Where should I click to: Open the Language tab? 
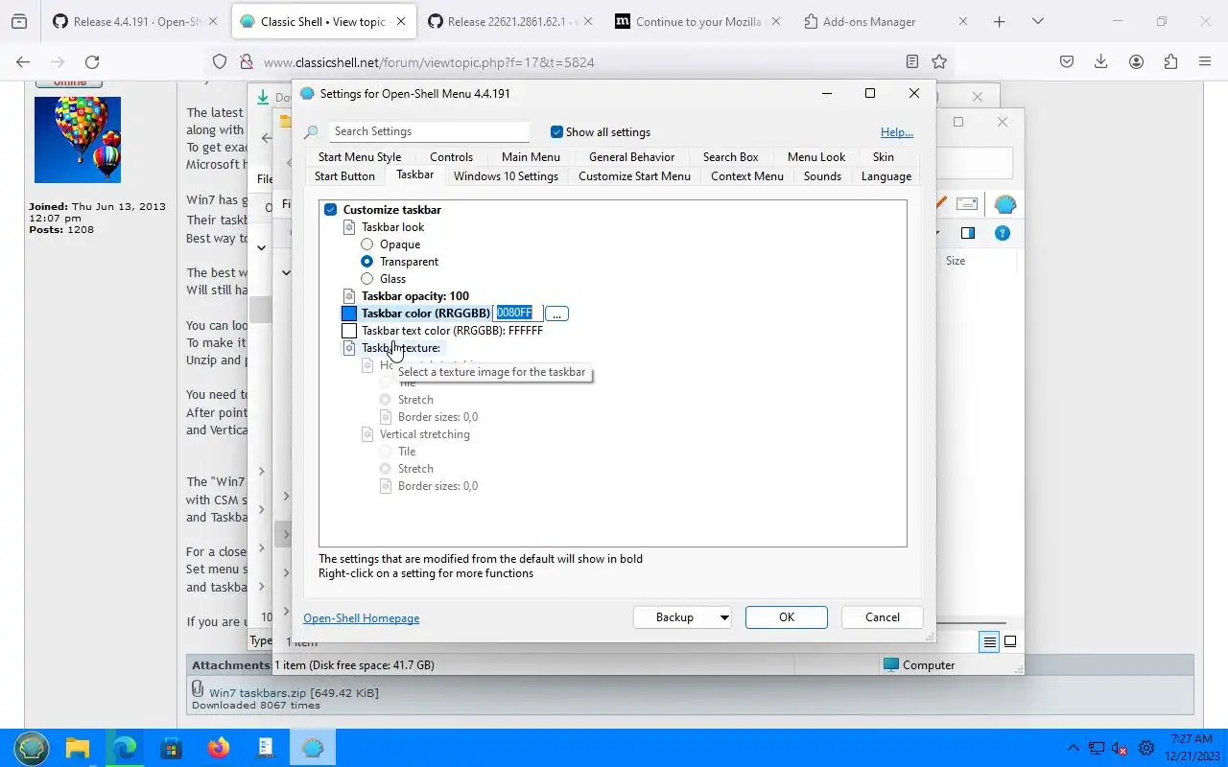pyautogui.click(x=886, y=176)
